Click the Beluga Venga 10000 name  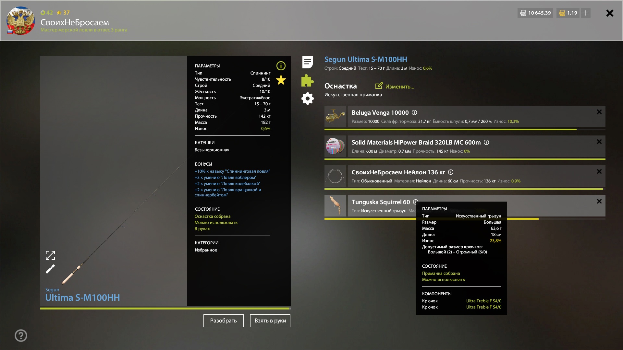(380, 112)
